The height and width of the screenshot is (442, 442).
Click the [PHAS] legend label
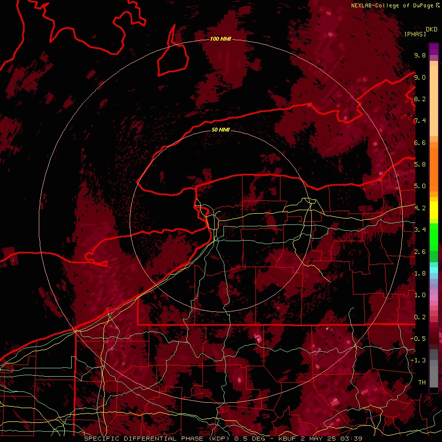point(415,34)
